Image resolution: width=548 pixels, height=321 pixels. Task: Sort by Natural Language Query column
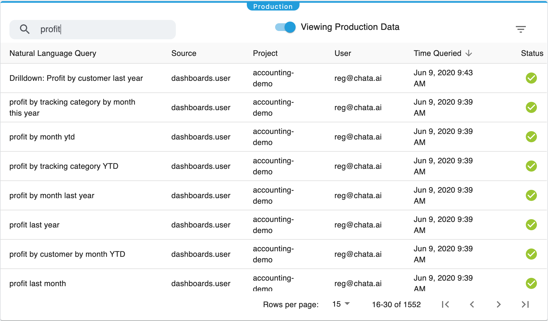[53, 53]
